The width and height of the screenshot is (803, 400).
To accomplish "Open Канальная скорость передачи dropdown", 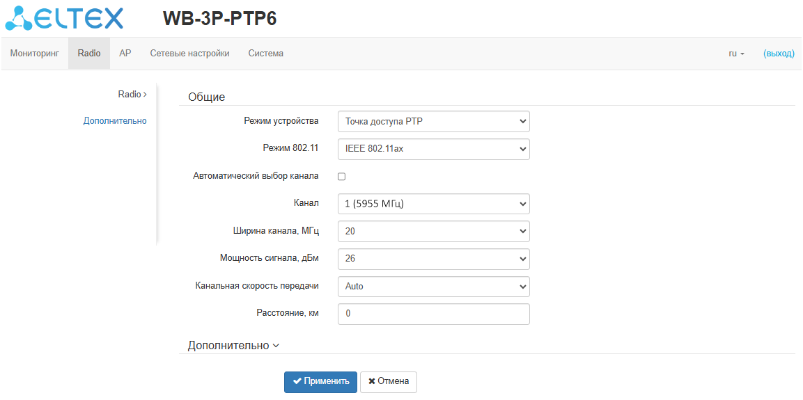I will (x=433, y=286).
